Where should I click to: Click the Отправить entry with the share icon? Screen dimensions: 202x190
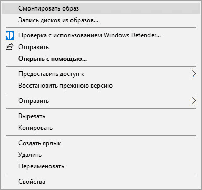click(101, 47)
